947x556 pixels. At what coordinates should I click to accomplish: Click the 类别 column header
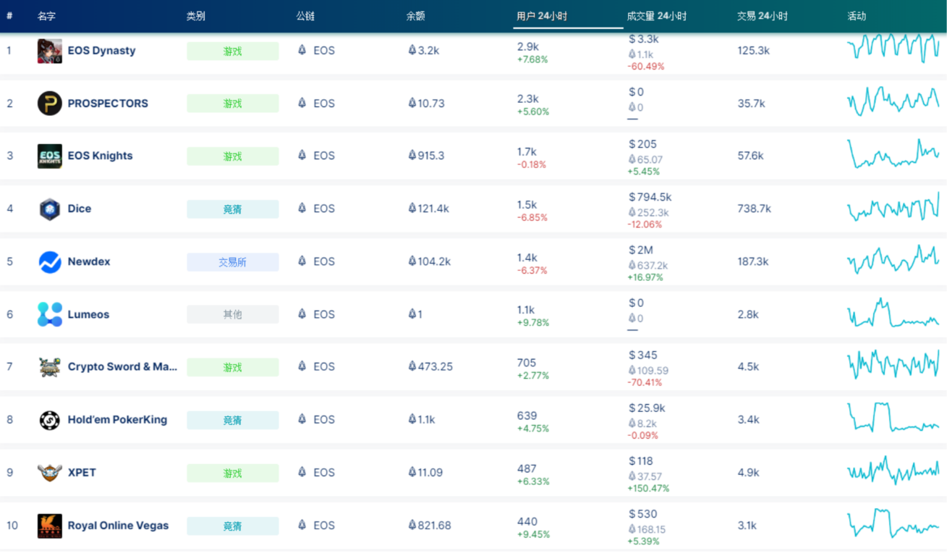coord(195,16)
